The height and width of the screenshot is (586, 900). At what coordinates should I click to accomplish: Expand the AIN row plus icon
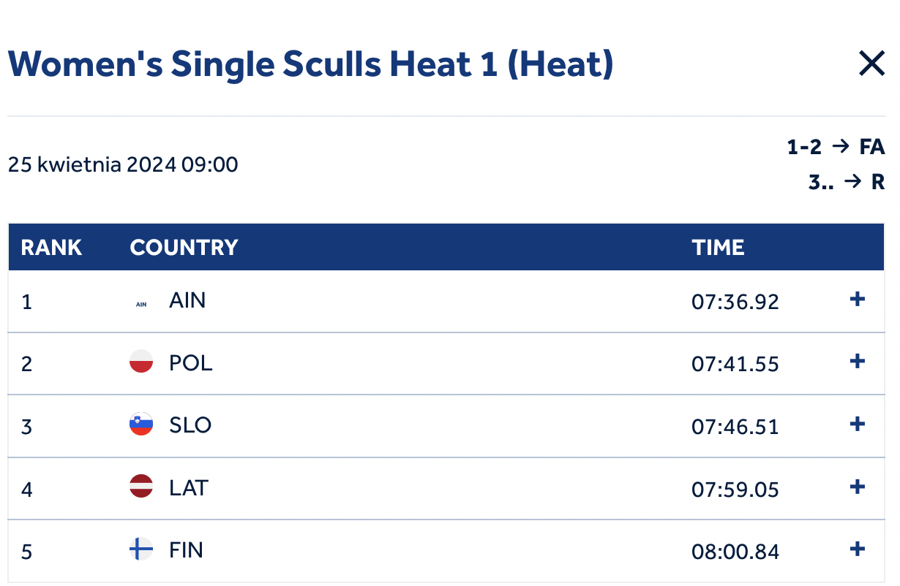click(x=857, y=300)
